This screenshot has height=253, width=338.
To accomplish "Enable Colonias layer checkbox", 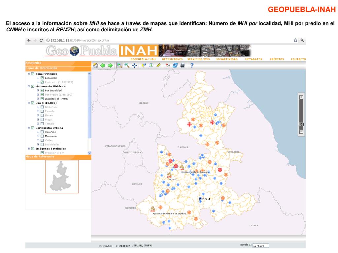I will point(42,132).
